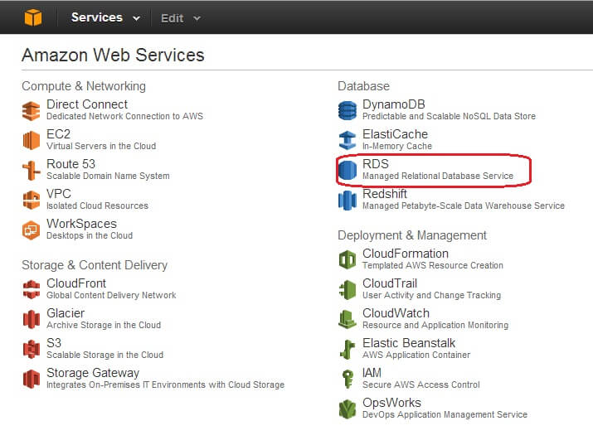Open the Services menu

coord(105,17)
